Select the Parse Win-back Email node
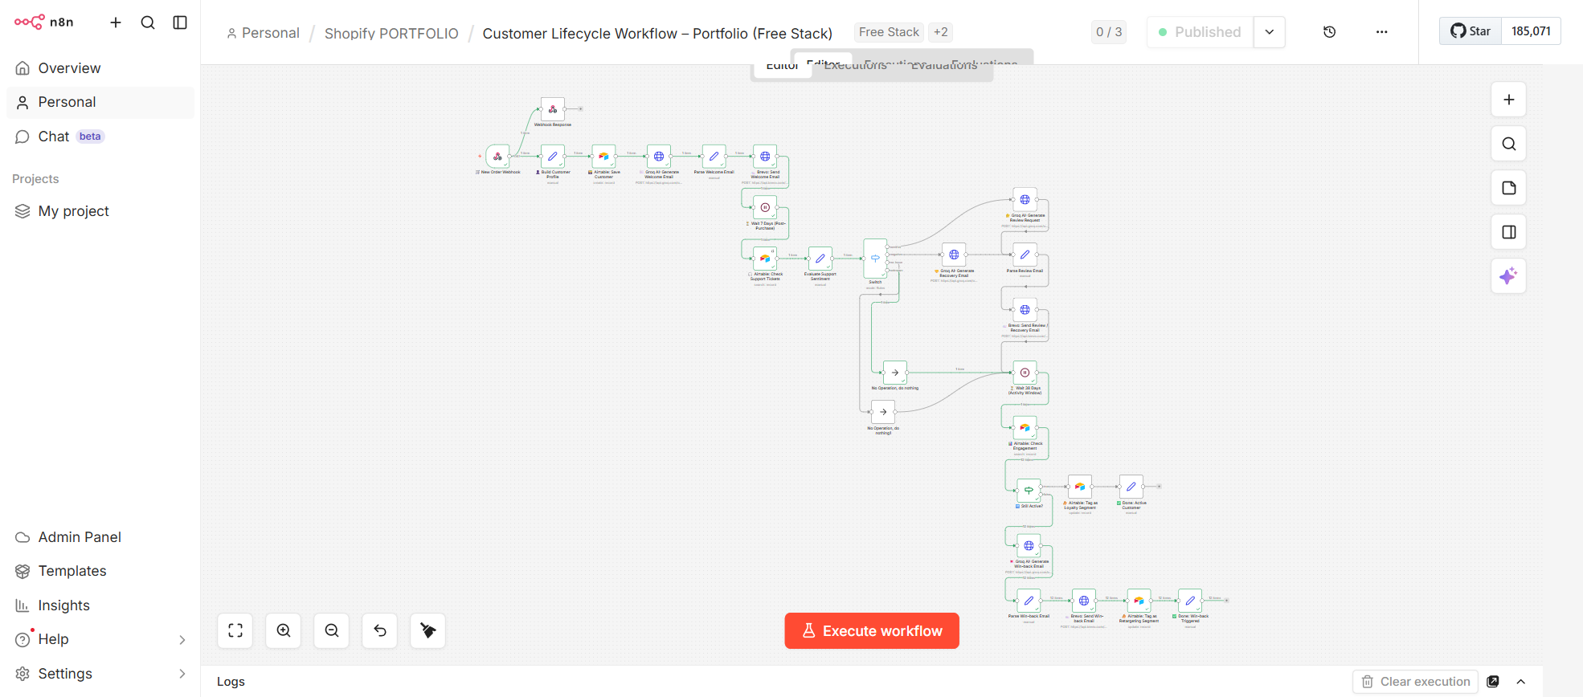 (x=1029, y=601)
